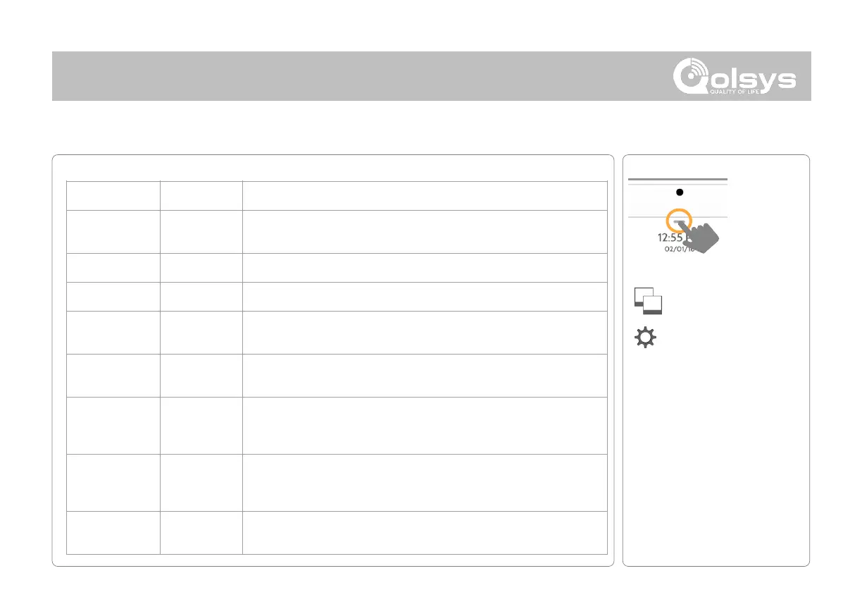Select the bottom row's wide third-column cell
Screen dimensions: 862x609
(x=424, y=533)
